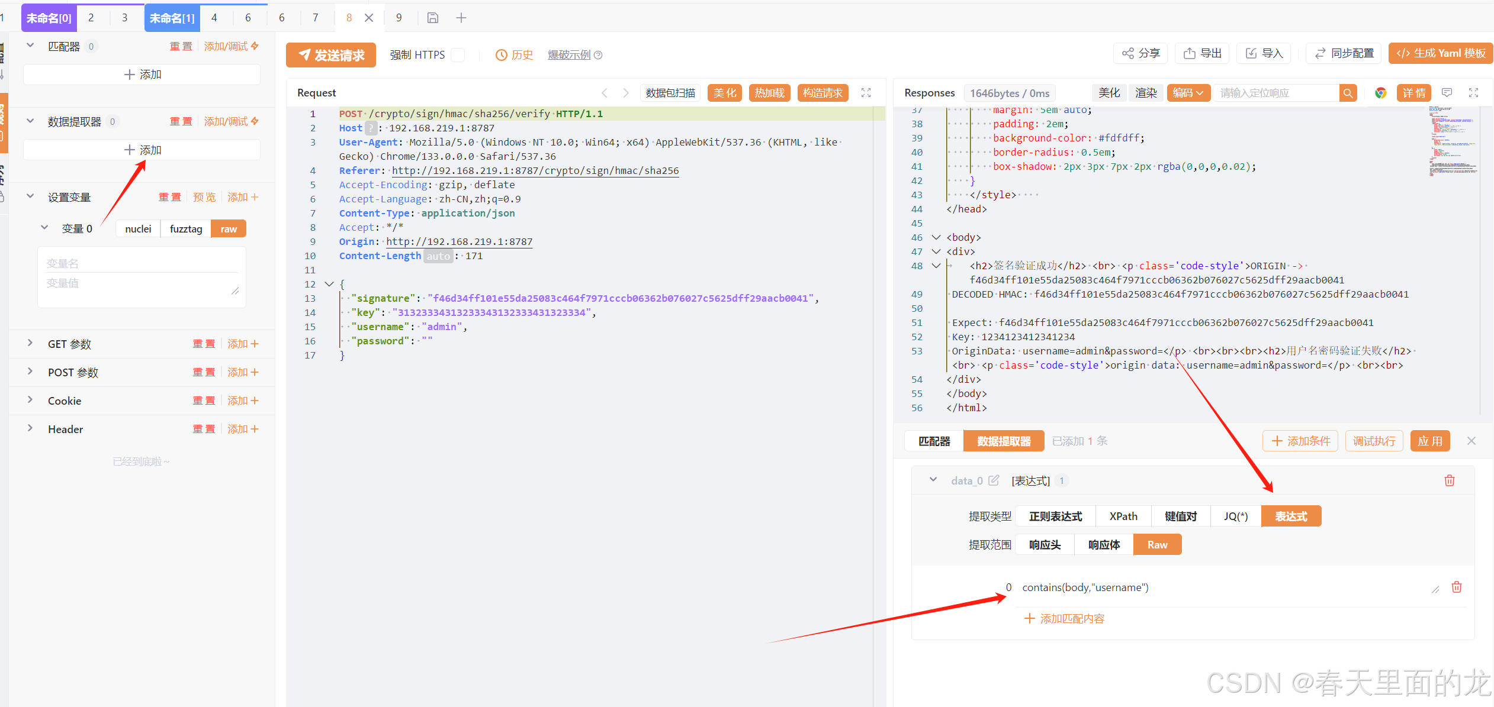Screen dimensions: 1494x707
Task: Open tab 9
Action: (x=399, y=18)
